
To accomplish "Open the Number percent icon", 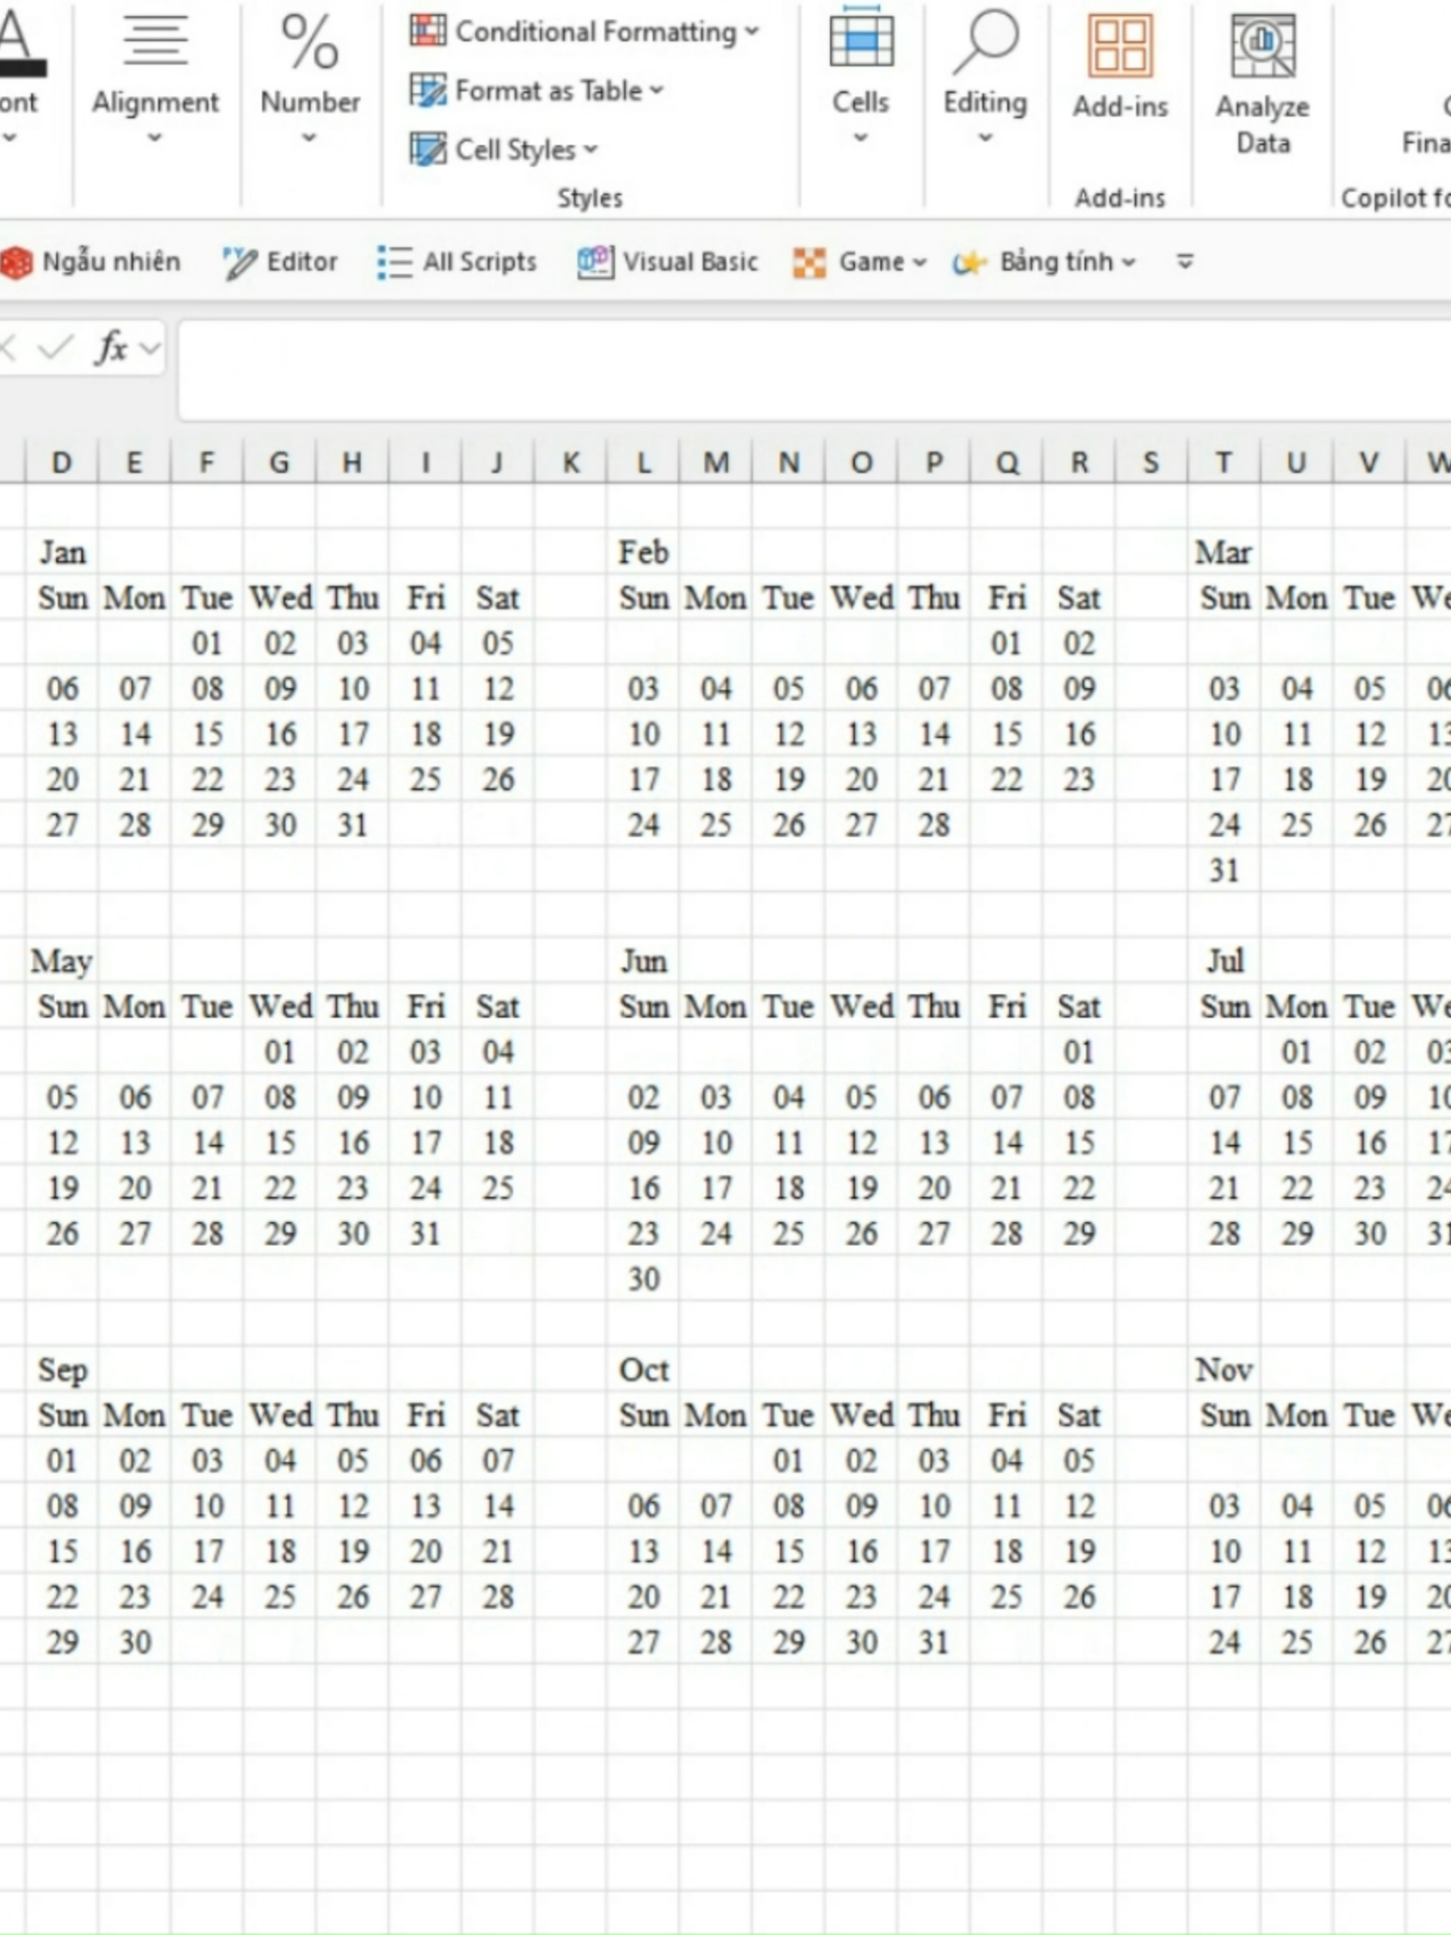I will click(310, 41).
